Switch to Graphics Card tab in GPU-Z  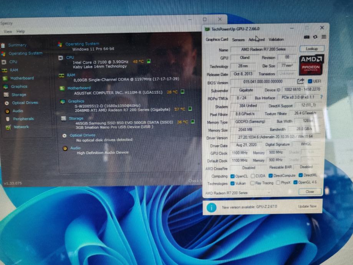point(217,40)
